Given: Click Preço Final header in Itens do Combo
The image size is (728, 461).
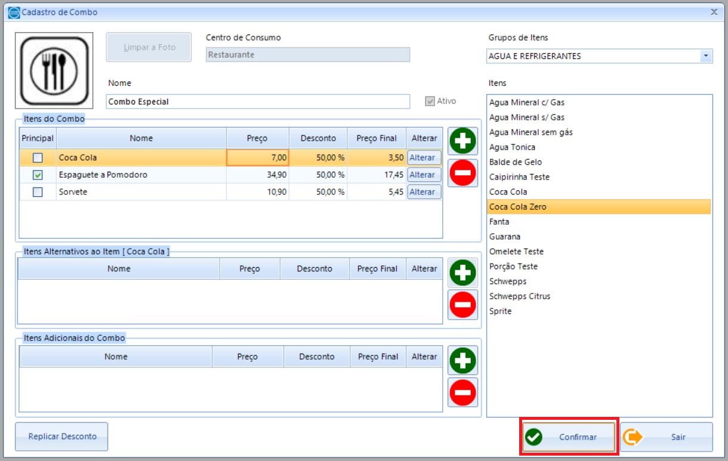Looking at the screenshot, I should click(x=377, y=138).
